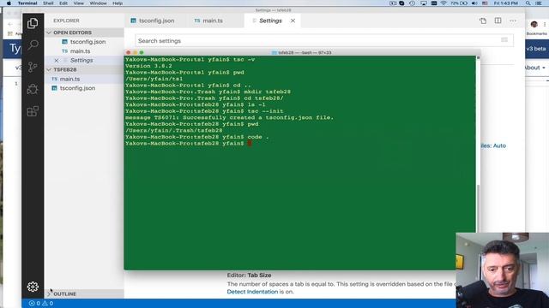
Task: Open the Source Control view
Action: [33, 67]
